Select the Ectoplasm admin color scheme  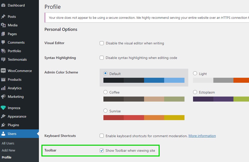195,92
